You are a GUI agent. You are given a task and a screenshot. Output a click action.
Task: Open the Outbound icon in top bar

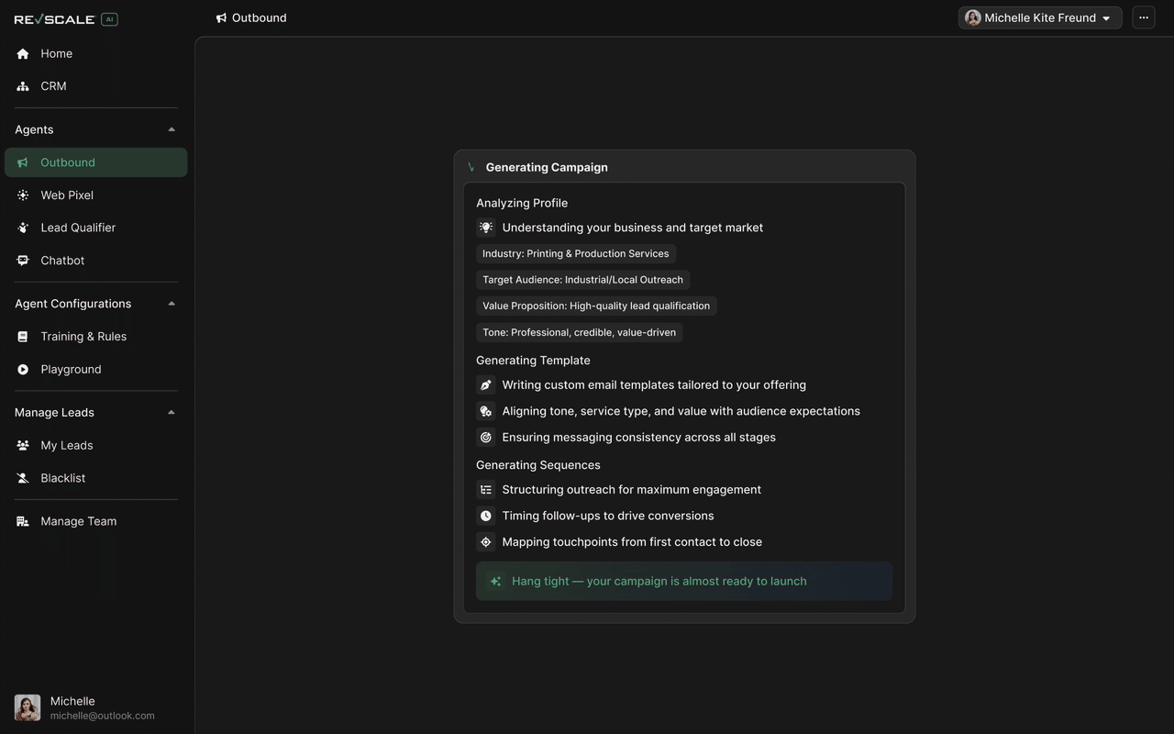221,17
